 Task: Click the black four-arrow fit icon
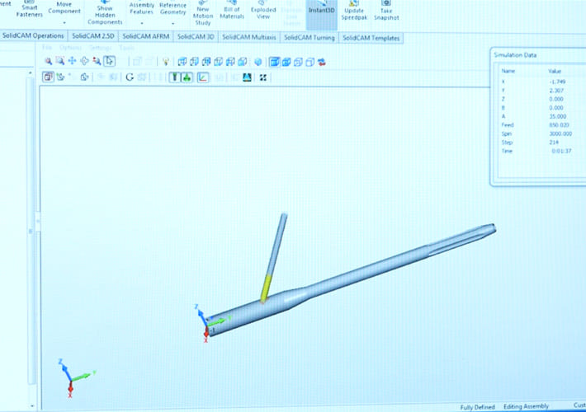tap(263, 77)
